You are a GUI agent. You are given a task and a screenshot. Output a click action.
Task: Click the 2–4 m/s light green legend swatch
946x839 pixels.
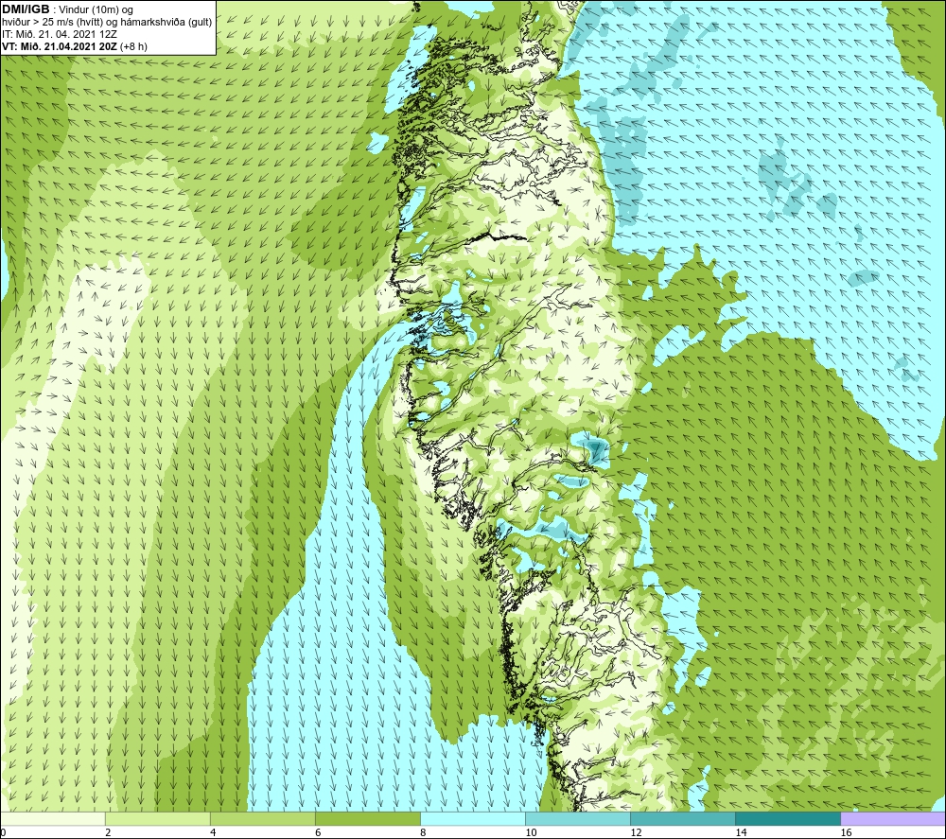click(x=157, y=818)
